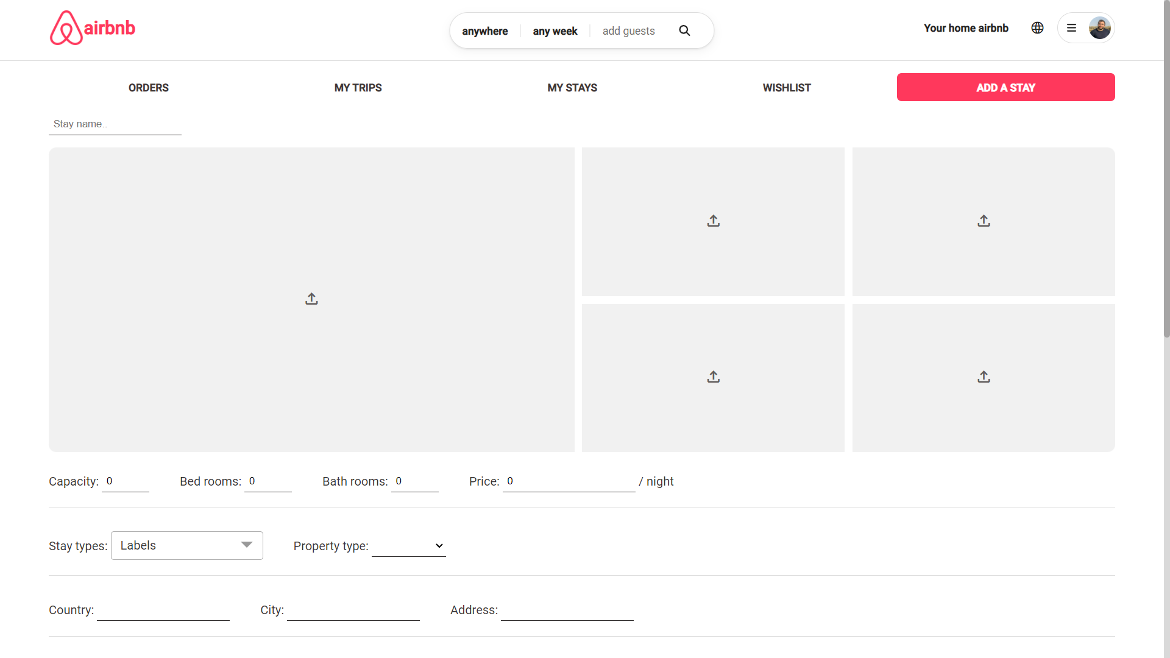
Task: Click upload icon in bottom-right photo slot
Action: (x=984, y=377)
